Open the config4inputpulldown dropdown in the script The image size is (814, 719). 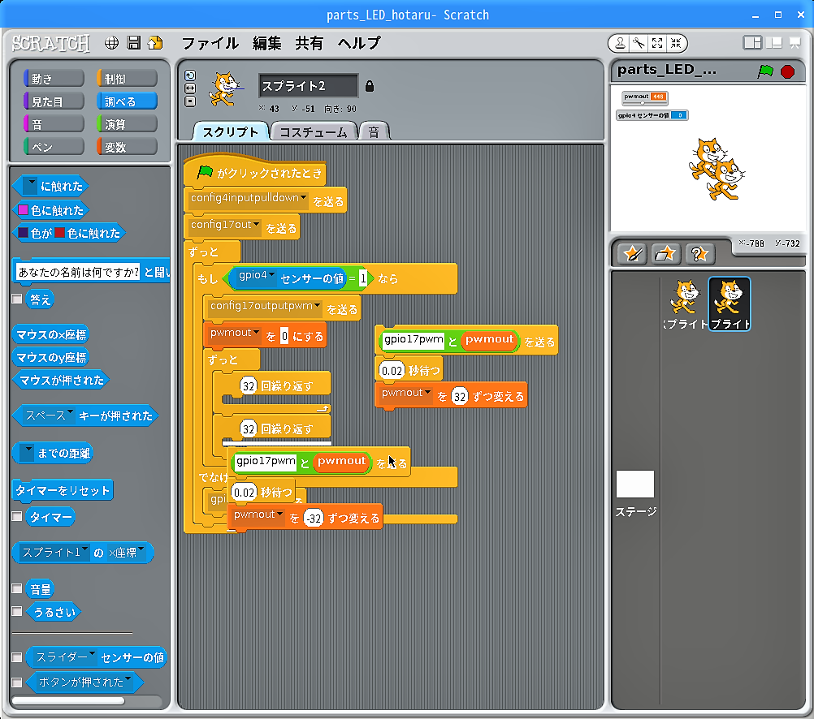pos(304,198)
